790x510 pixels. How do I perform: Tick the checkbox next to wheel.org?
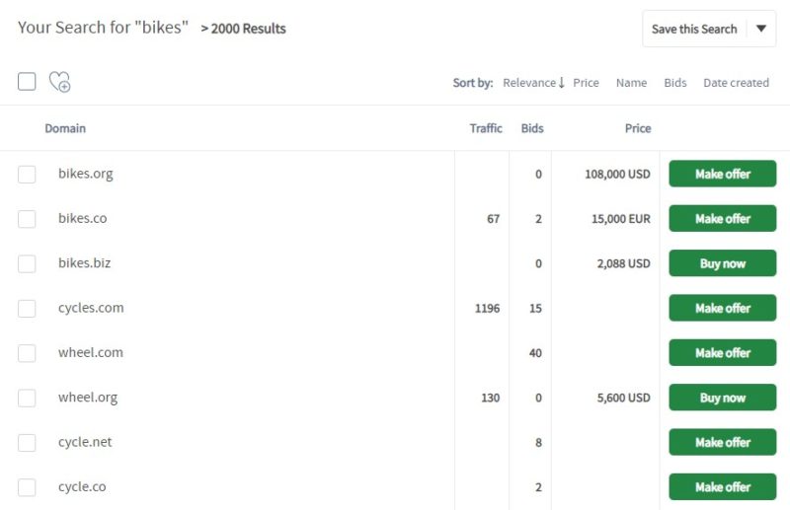pyautogui.click(x=27, y=398)
